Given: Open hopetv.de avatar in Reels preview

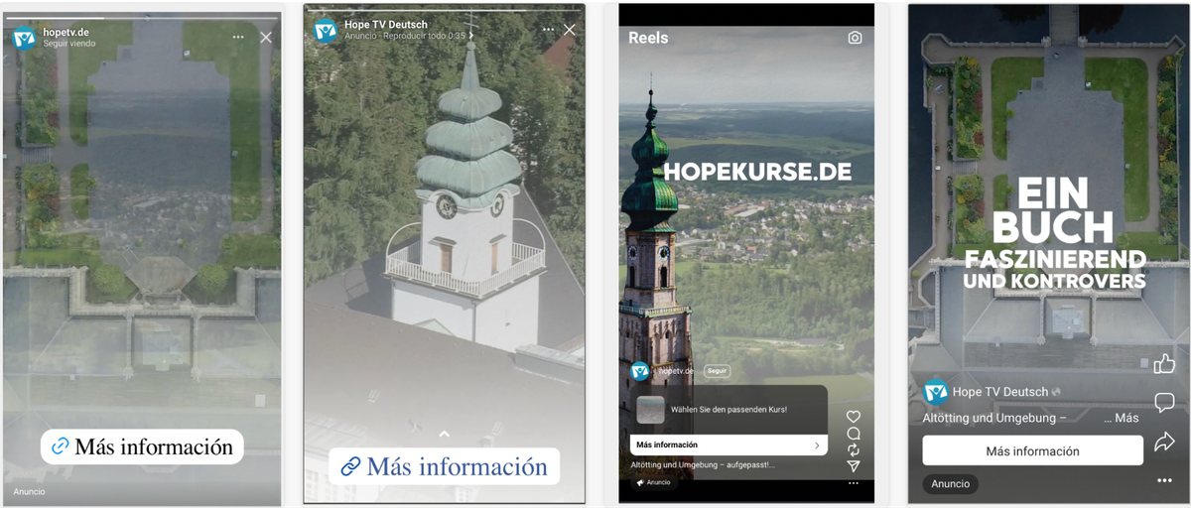Looking at the screenshot, I should (x=639, y=371).
